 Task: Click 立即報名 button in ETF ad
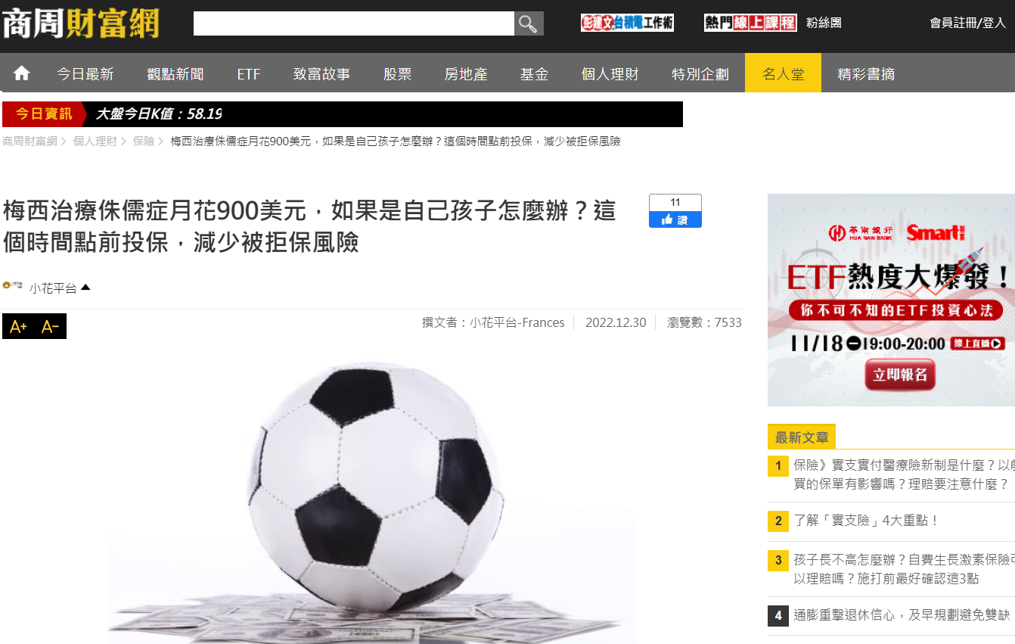tap(899, 375)
